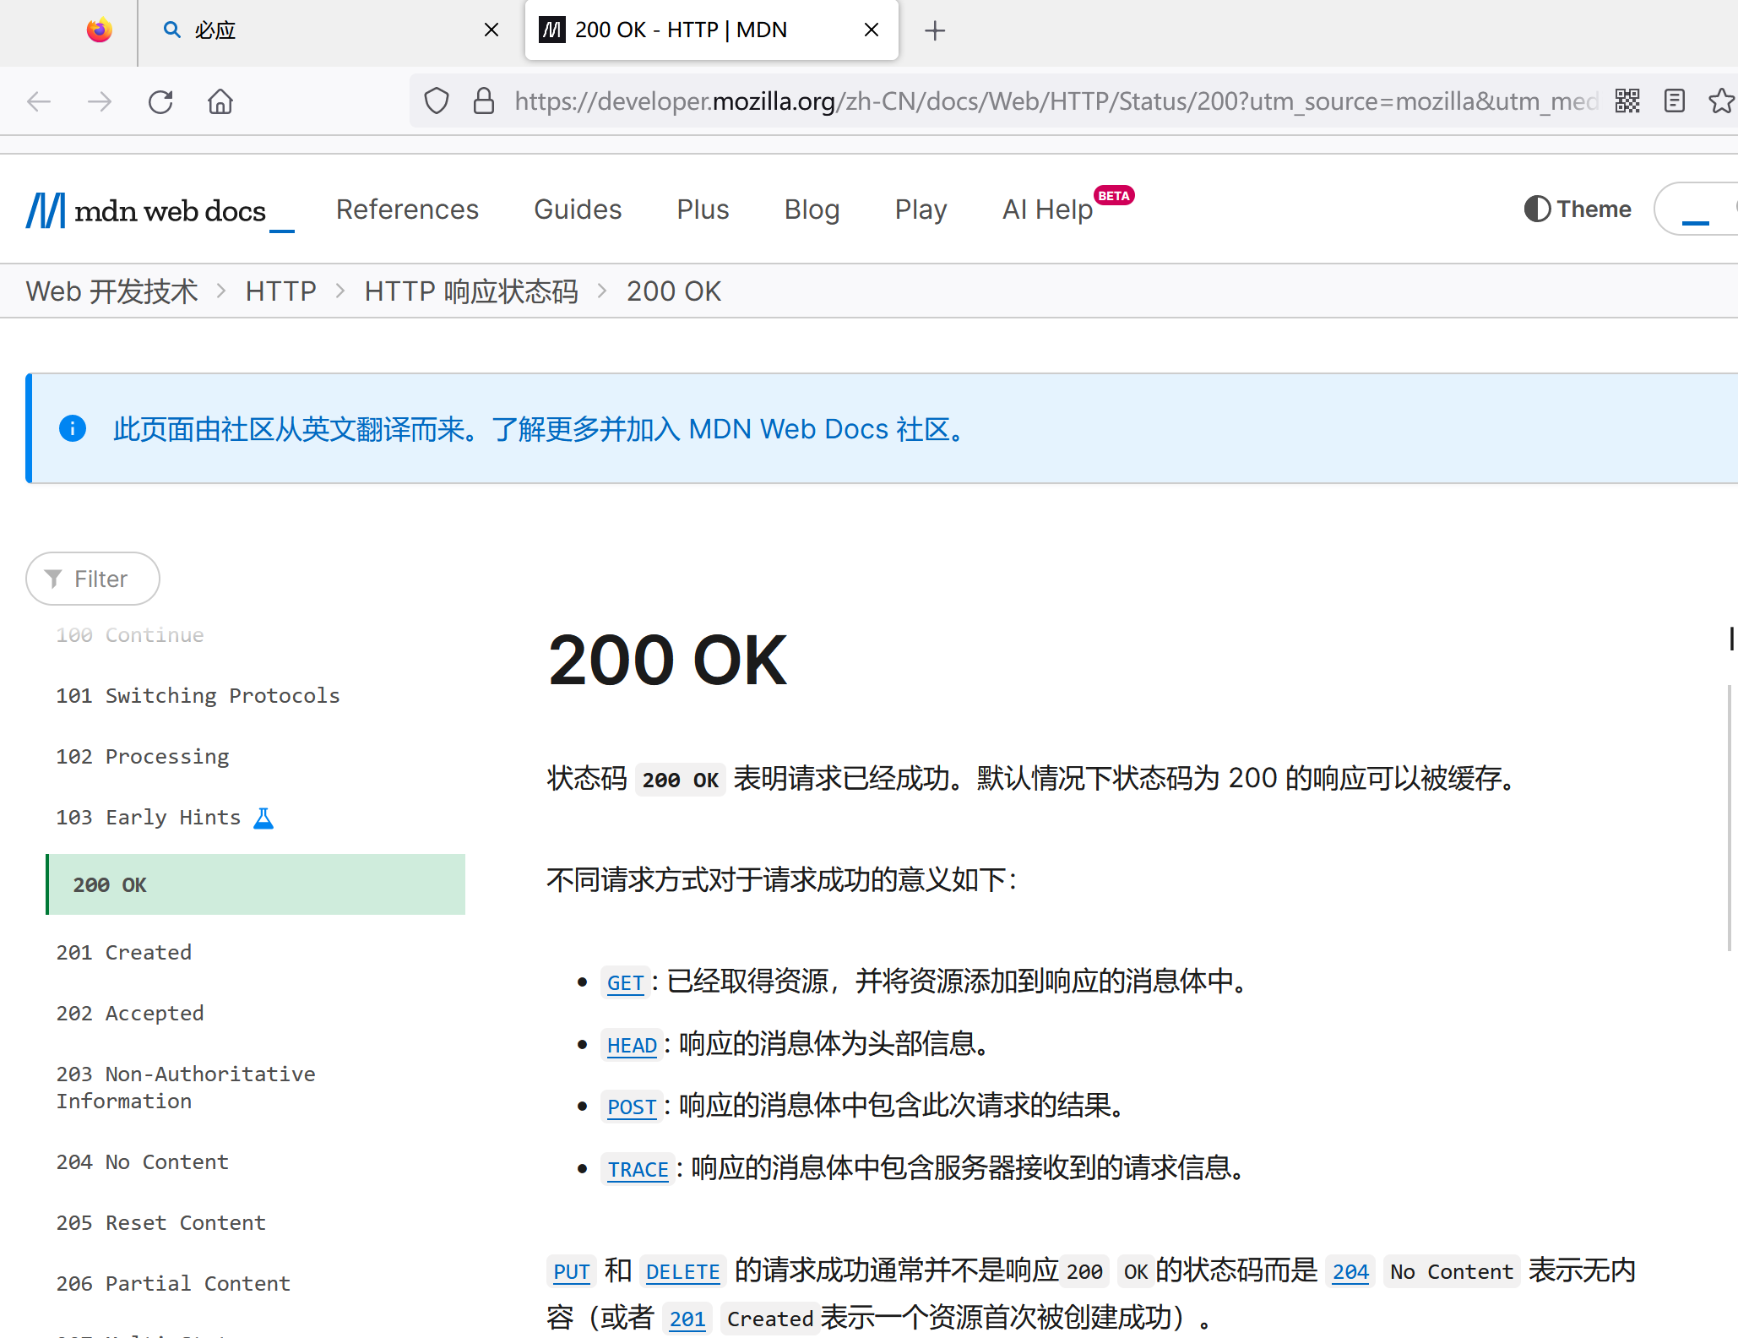Open reader view from the address bar
Viewport: 1738px width, 1338px height.
1673,101
